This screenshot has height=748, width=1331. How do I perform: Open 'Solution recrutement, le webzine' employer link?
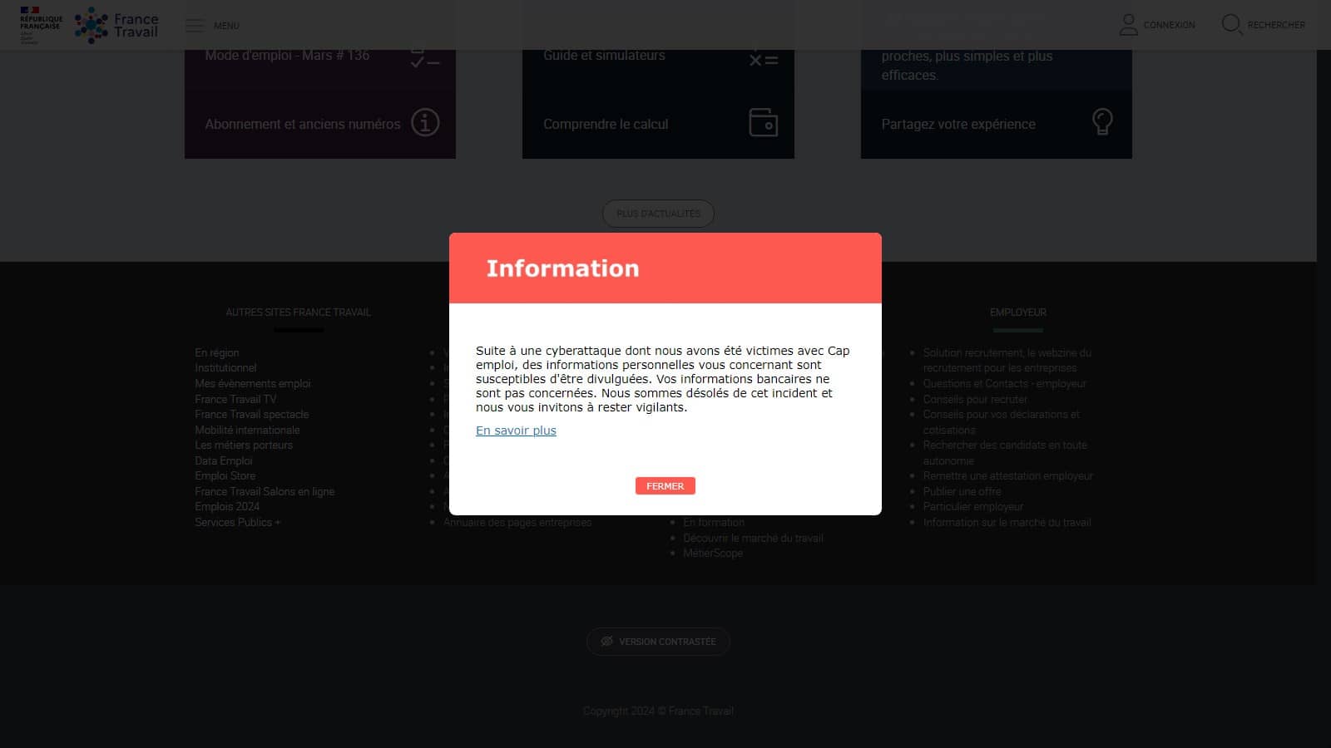click(x=1007, y=360)
